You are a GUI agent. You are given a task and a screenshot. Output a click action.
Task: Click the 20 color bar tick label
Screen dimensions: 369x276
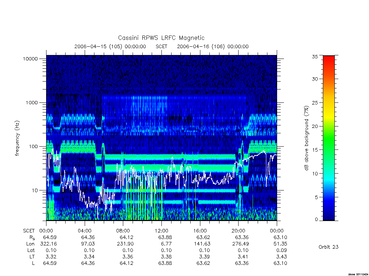315,126
